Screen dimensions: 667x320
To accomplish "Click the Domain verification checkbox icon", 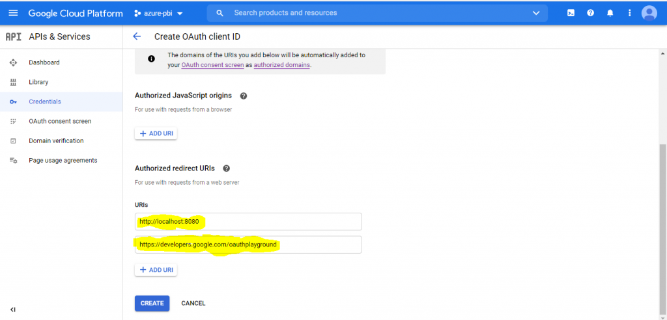I will [13, 140].
